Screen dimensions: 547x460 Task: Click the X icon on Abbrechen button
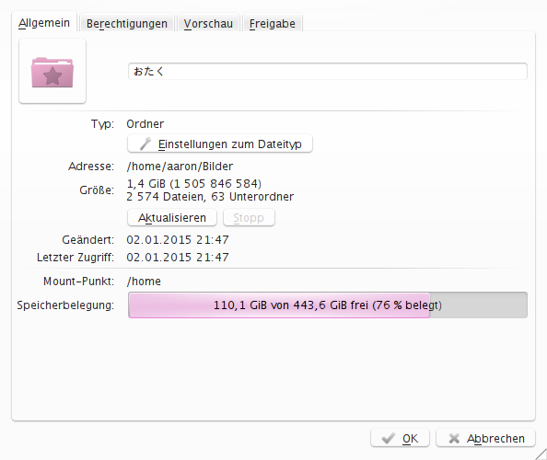pos(454,439)
